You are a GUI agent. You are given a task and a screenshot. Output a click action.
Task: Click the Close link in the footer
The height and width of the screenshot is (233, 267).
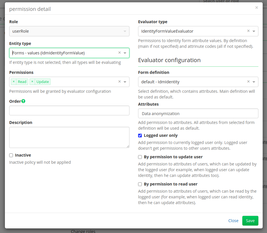tap(233, 221)
